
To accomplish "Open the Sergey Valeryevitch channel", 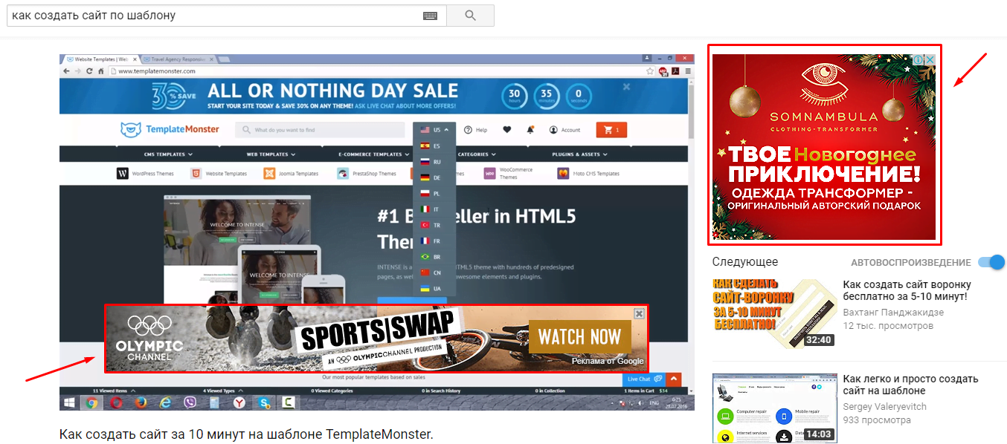I will [886, 407].
